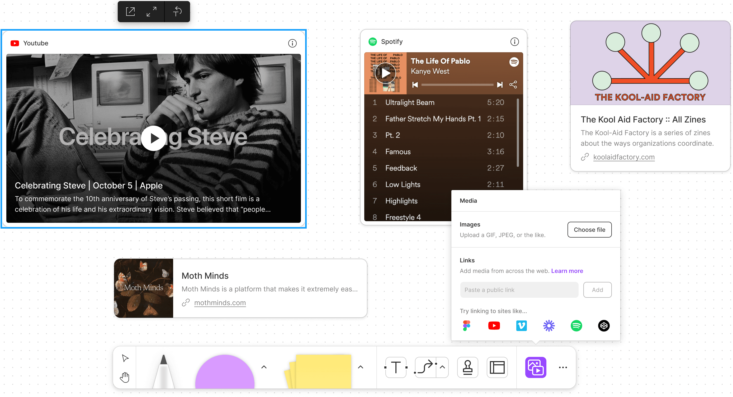Select the purple circle shape tool
Viewport: 733px width, 397px height.
coord(225,372)
